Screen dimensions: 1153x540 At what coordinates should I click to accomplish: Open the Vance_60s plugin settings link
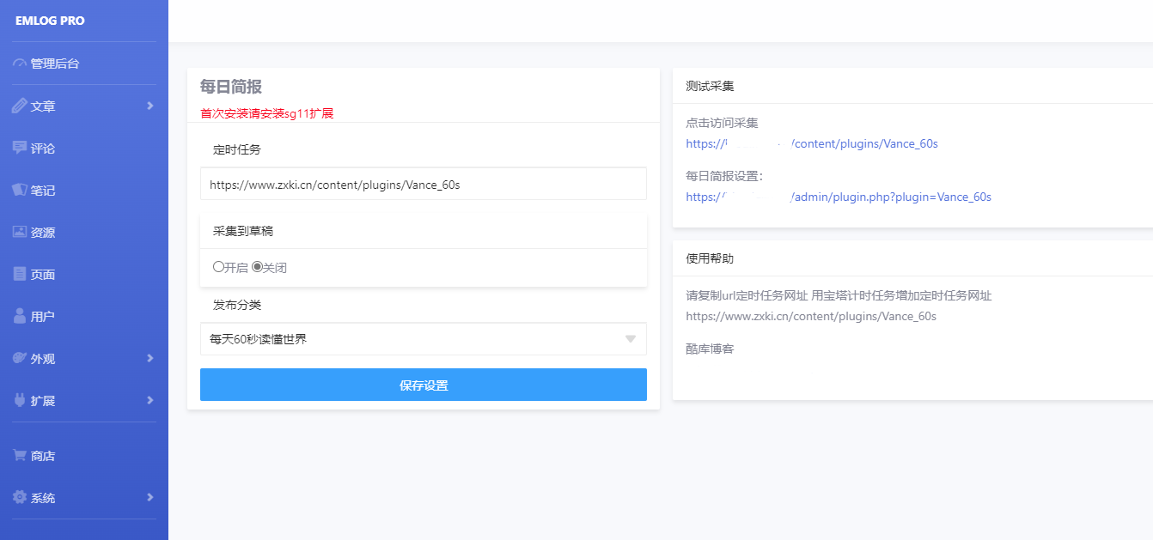(x=839, y=197)
